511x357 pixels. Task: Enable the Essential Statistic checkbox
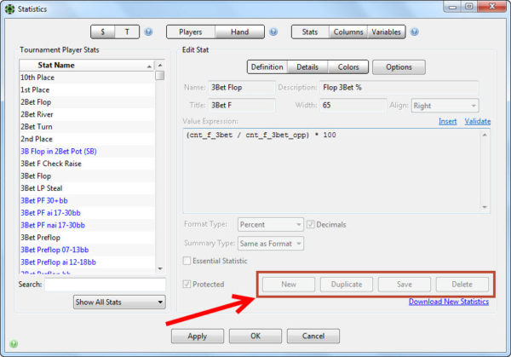(x=188, y=260)
